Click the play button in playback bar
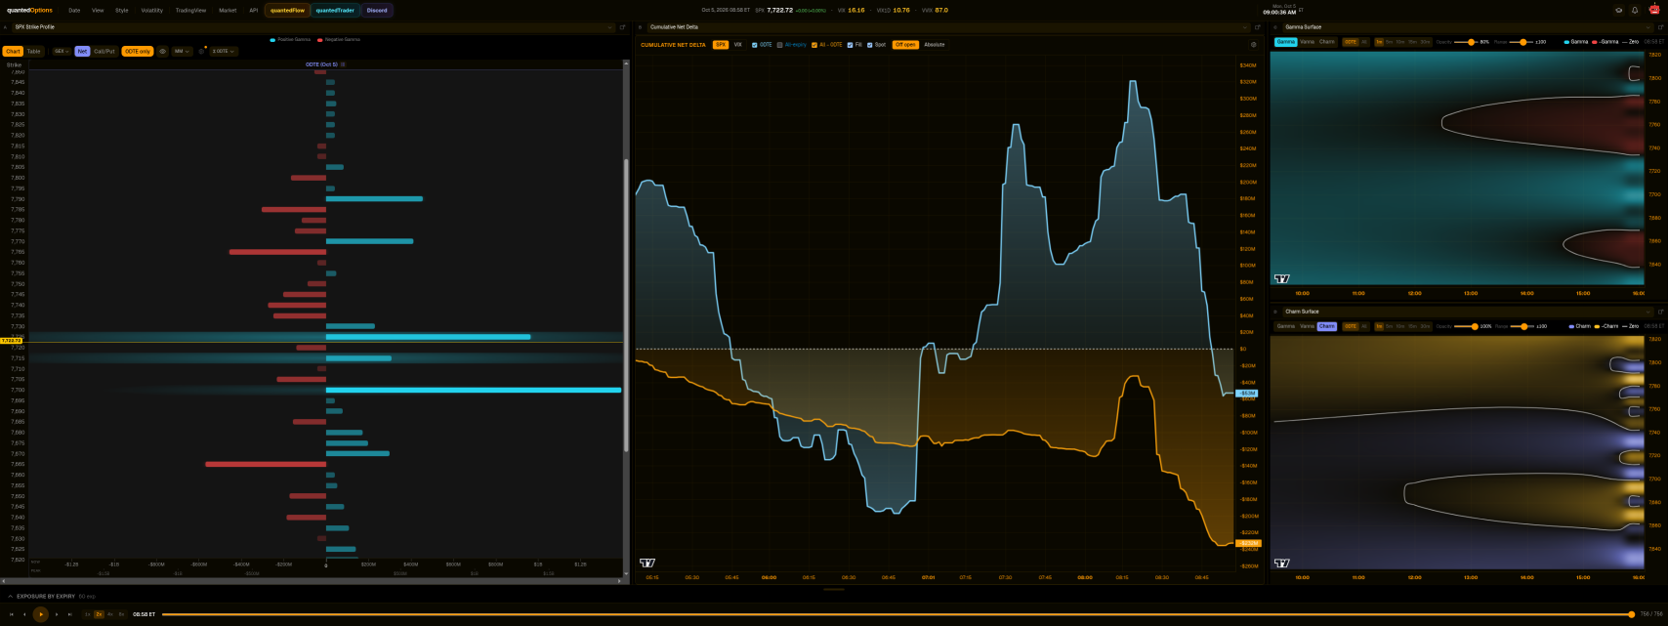The height and width of the screenshot is (626, 1668). 40,614
